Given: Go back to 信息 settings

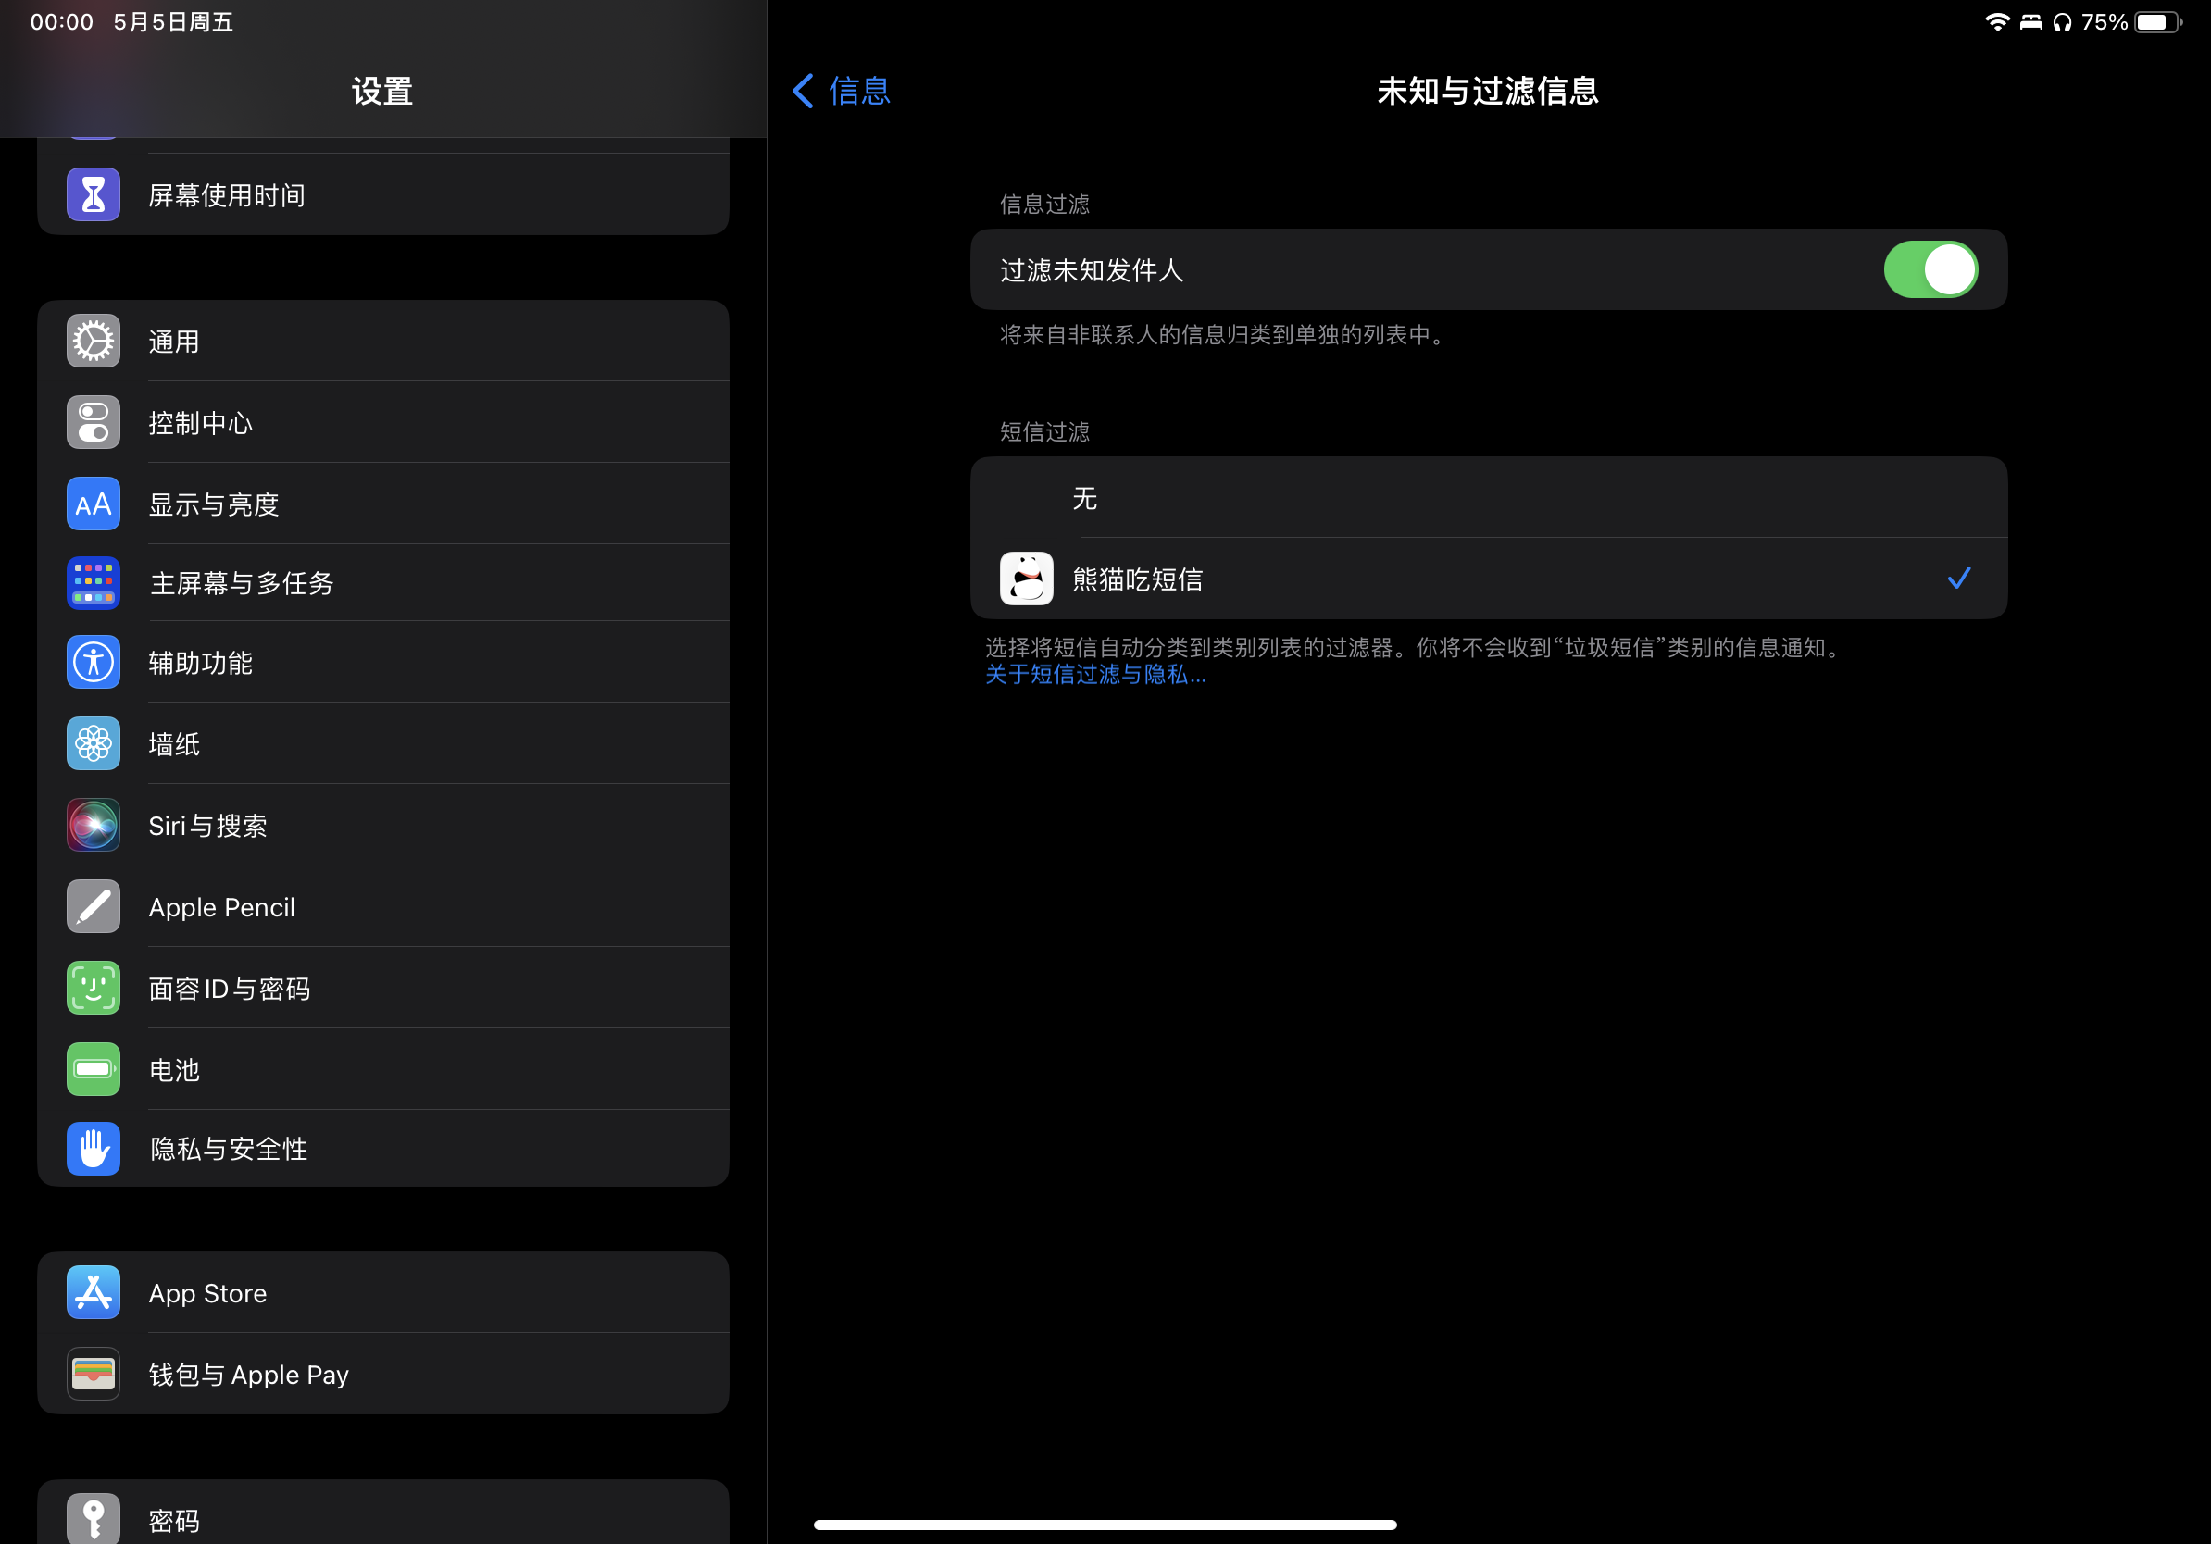Looking at the screenshot, I should [843, 92].
